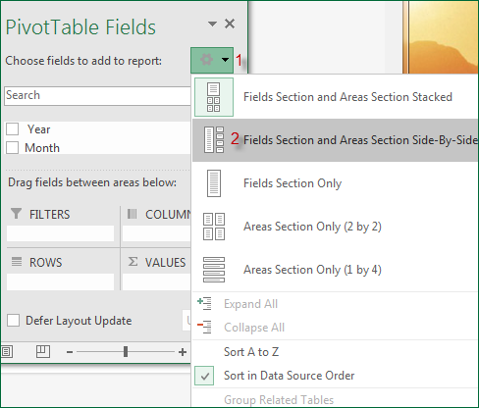Click checkmark beside Sort in Data Source Order
This screenshot has width=479, height=408.
(x=204, y=376)
